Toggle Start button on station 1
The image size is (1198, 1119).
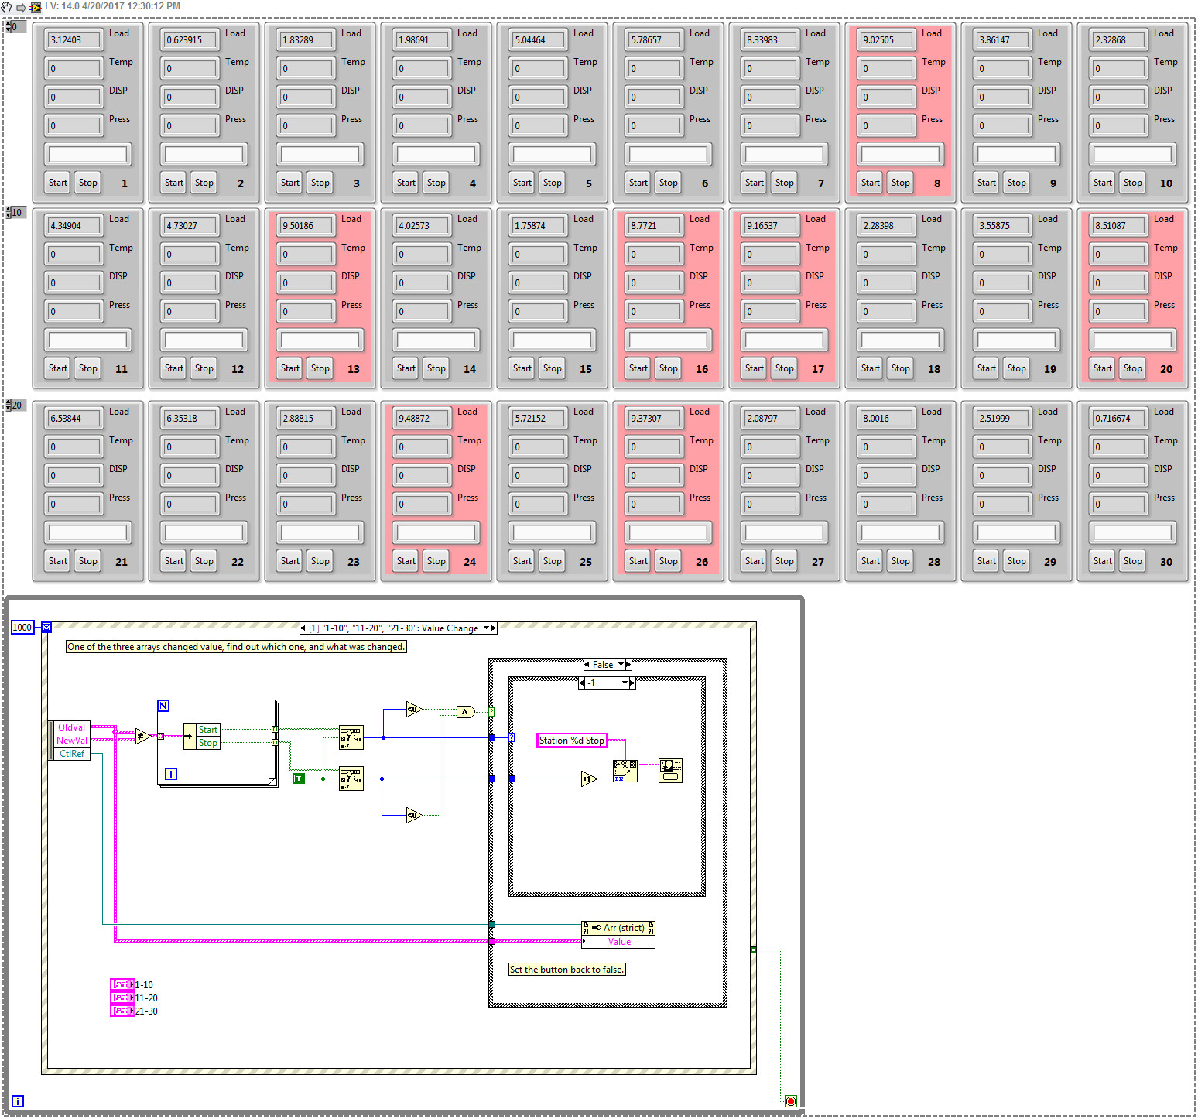58,183
